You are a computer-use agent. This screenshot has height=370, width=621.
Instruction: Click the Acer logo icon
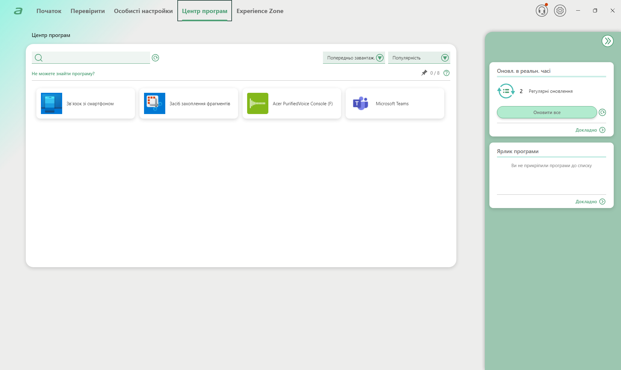click(18, 11)
